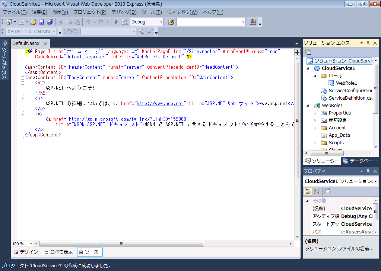Click the New Project toolbar icon
The height and width of the screenshot is (271, 381).
click(x=9, y=22)
